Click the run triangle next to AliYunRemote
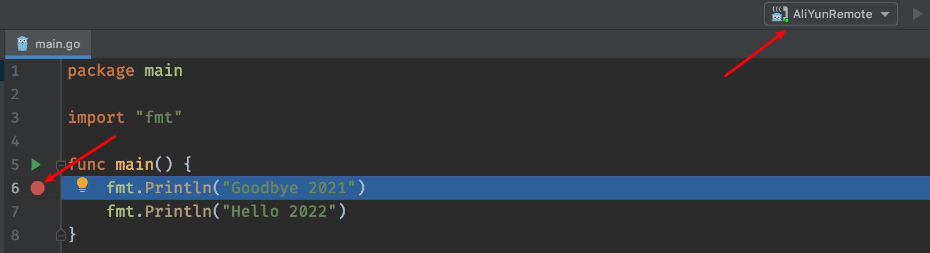 (917, 14)
